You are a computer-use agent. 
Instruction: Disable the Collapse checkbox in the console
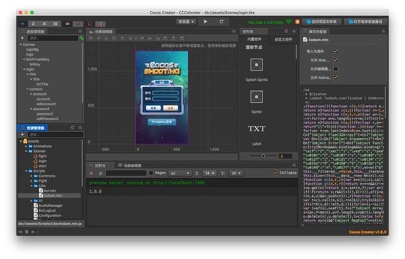pyautogui.click(x=275, y=173)
